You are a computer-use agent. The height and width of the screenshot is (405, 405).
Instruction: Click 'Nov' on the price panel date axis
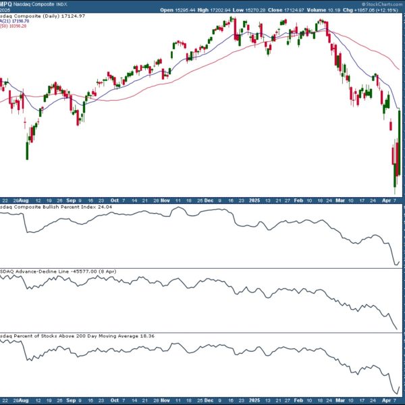click(x=165, y=200)
